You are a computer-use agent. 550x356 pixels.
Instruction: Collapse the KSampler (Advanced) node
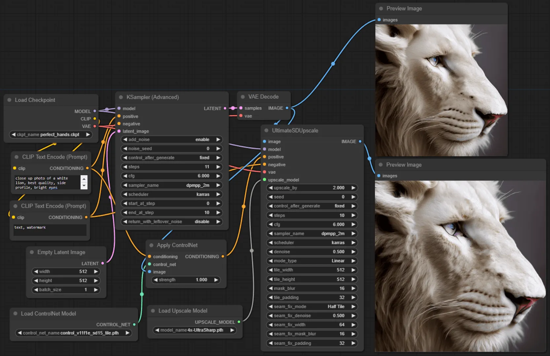coord(121,97)
